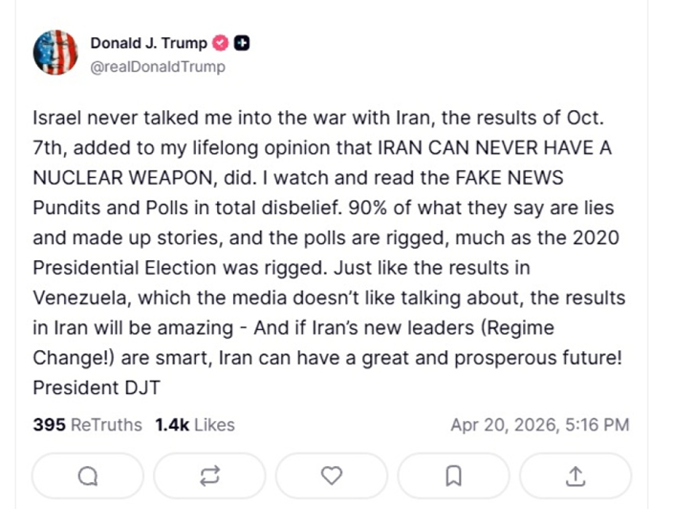The height and width of the screenshot is (509, 673).
Task: Share the post via upload arrow icon
Action: pyautogui.click(x=575, y=476)
